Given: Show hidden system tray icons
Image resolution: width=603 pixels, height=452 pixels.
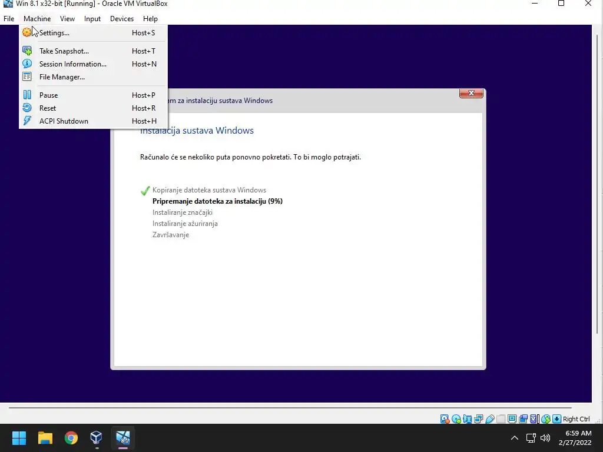Looking at the screenshot, I should click(x=515, y=437).
